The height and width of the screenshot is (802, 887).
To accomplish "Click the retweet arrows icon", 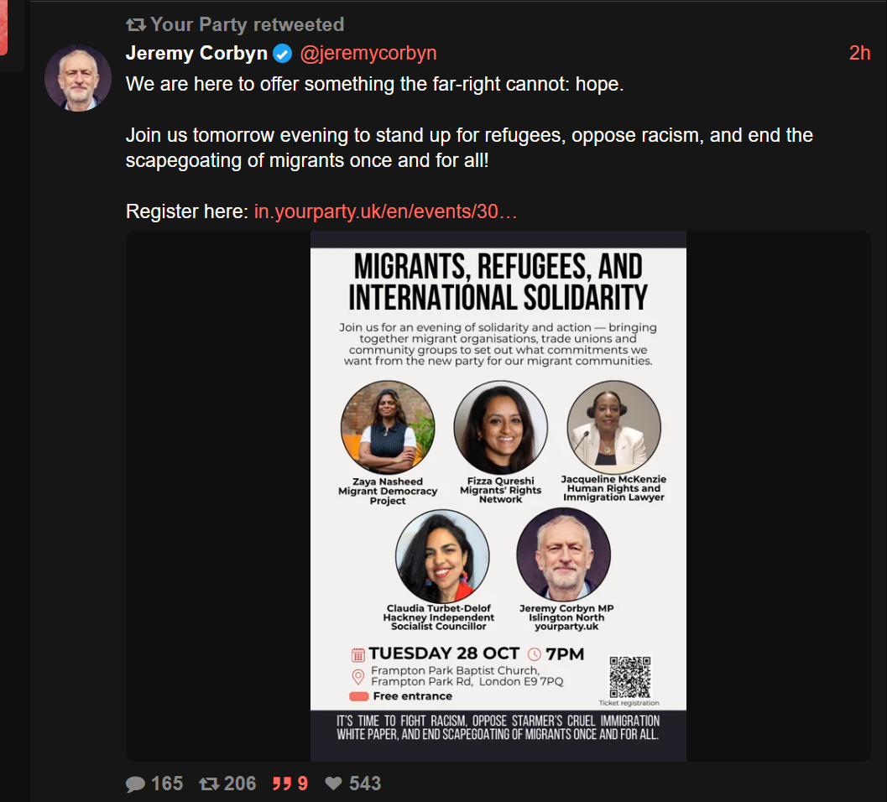I will tap(209, 784).
